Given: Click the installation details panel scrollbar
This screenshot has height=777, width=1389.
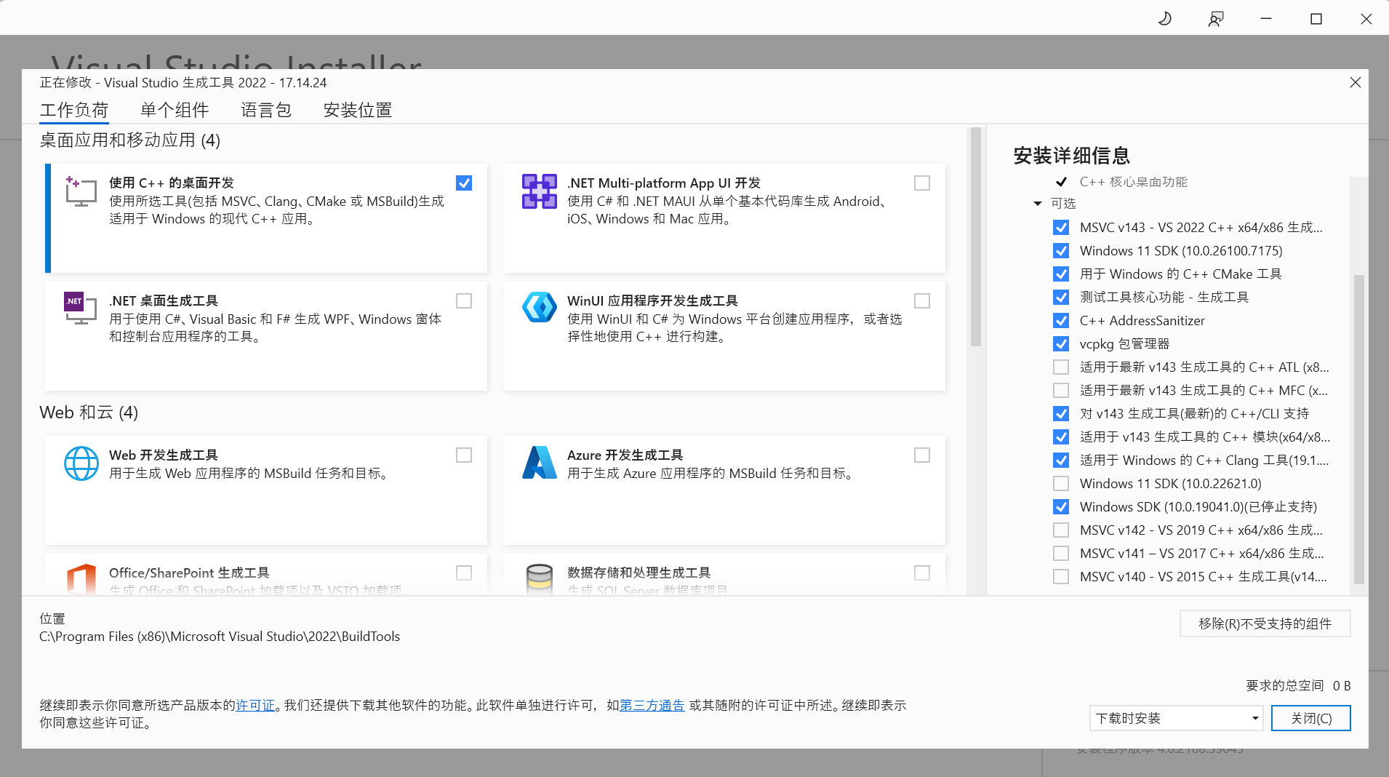Looking at the screenshot, I should [1358, 429].
